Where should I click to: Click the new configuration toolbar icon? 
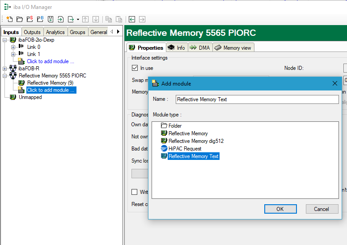(9, 19)
